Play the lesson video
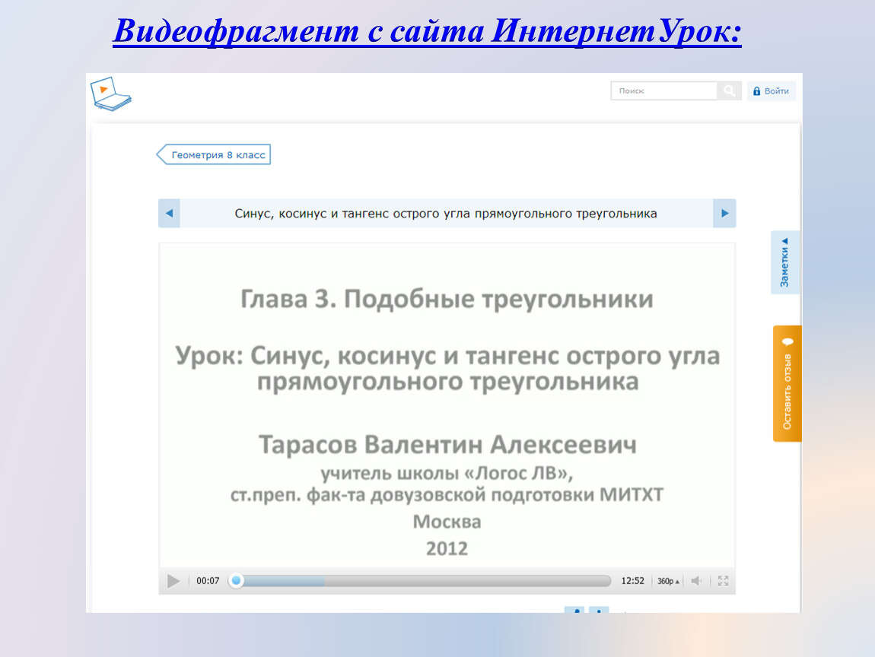The height and width of the screenshot is (657, 875). tap(173, 581)
